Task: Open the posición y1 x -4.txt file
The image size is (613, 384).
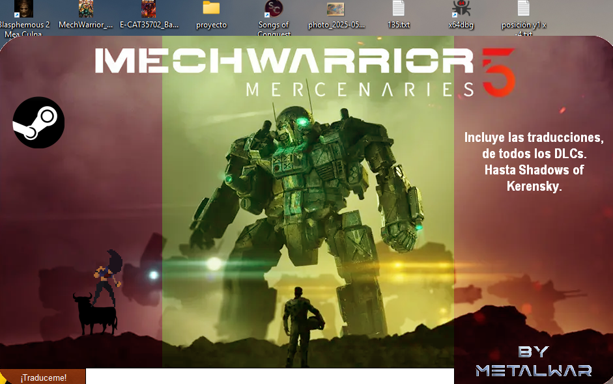Action: tap(524, 18)
